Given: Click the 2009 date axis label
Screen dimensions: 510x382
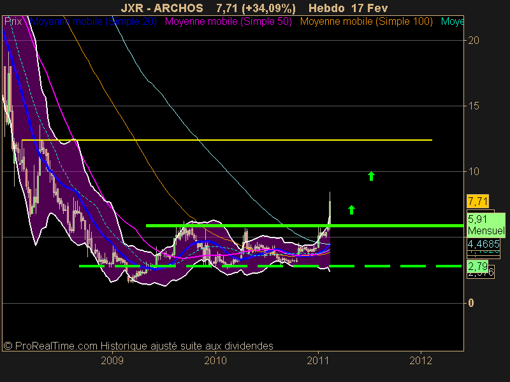Looking at the screenshot, I should click(112, 360).
